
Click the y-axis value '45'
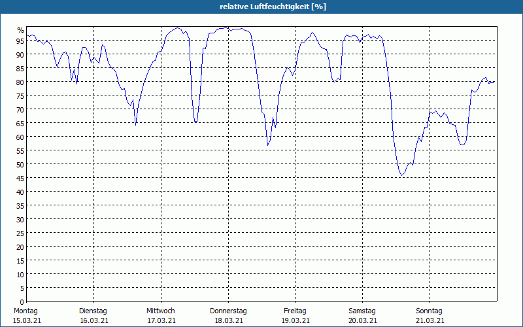tap(20, 178)
